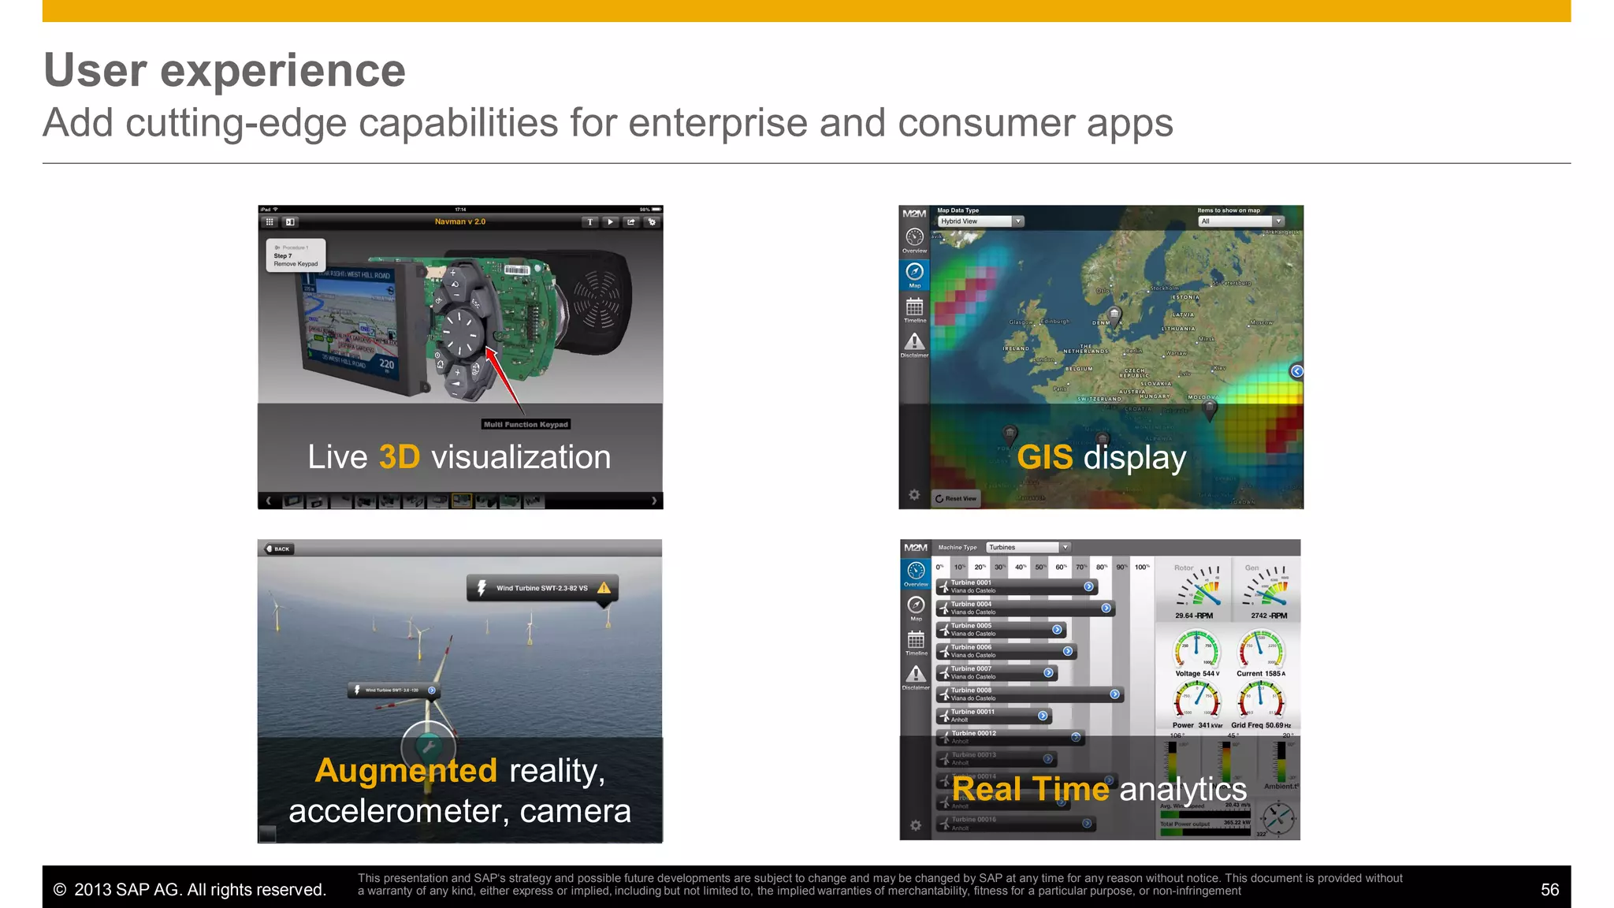The image size is (1614, 908).
Task: Click the wind direction compass gauge
Action: 1278,818
